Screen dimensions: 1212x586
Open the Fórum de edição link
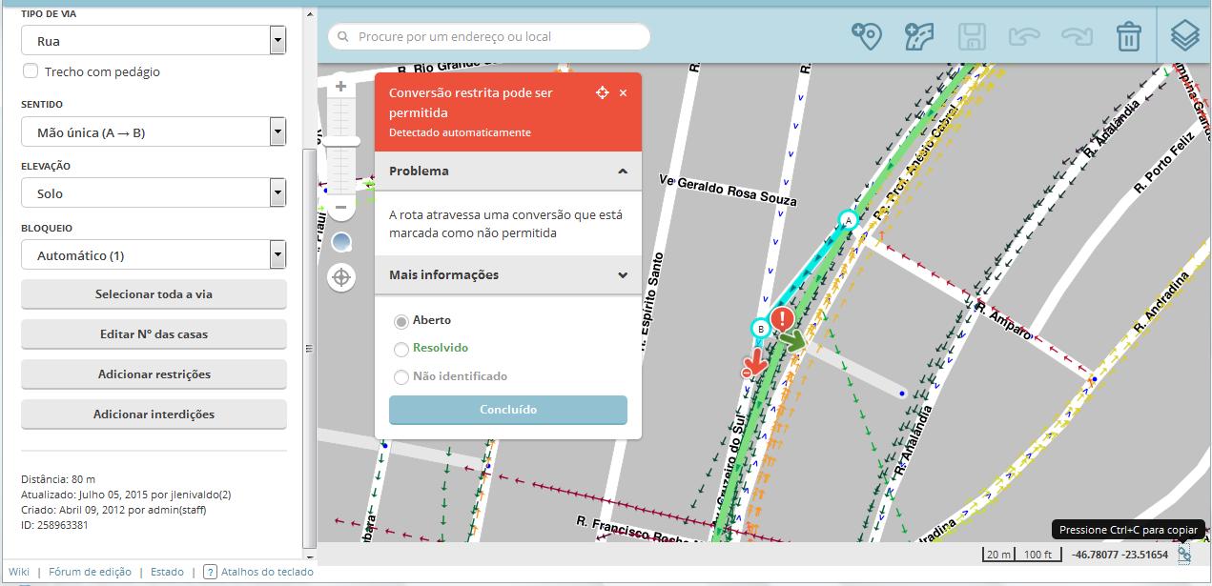point(90,572)
